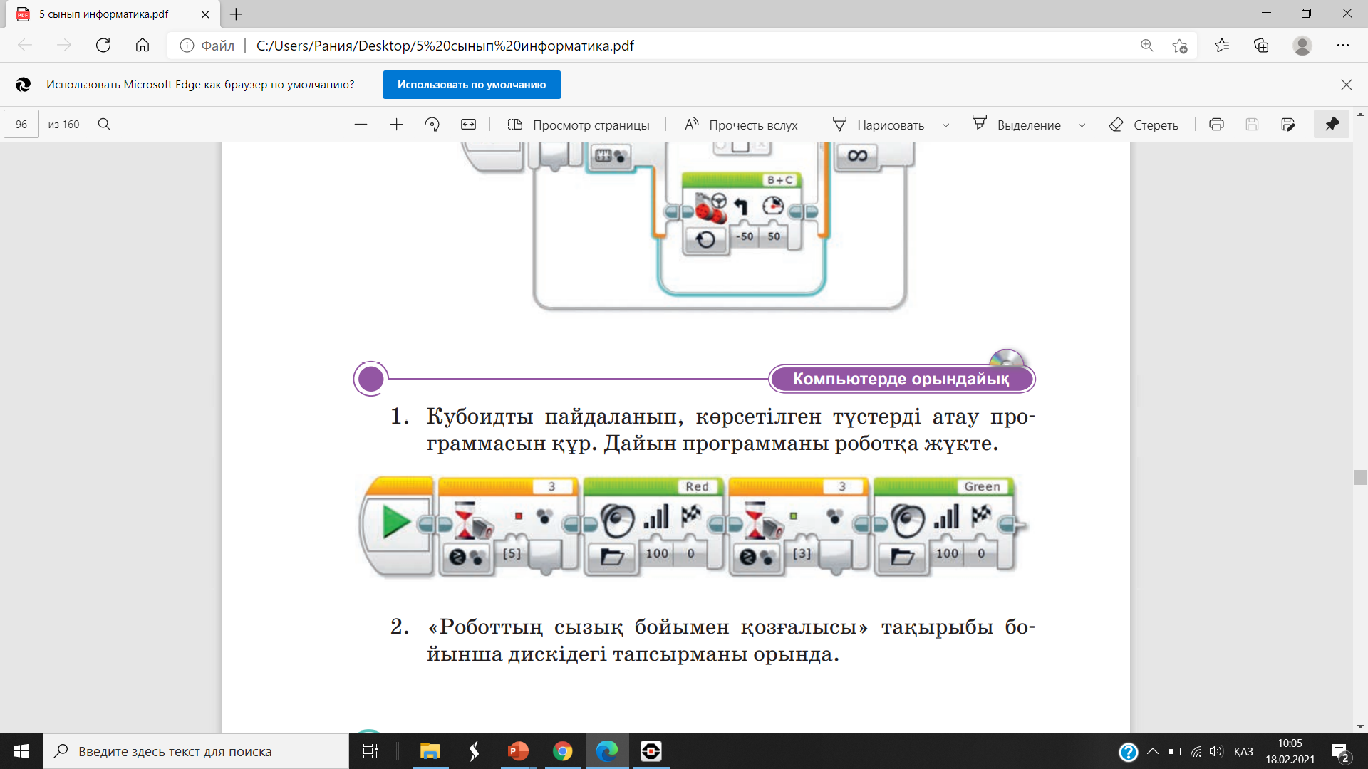Toggle the pin toolbar button
The width and height of the screenshot is (1368, 769).
(1332, 125)
